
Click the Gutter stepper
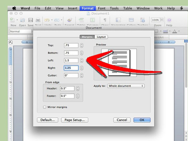(82, 75)
